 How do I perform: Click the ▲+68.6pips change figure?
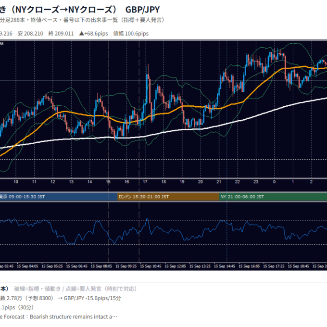tap(94, 34)
